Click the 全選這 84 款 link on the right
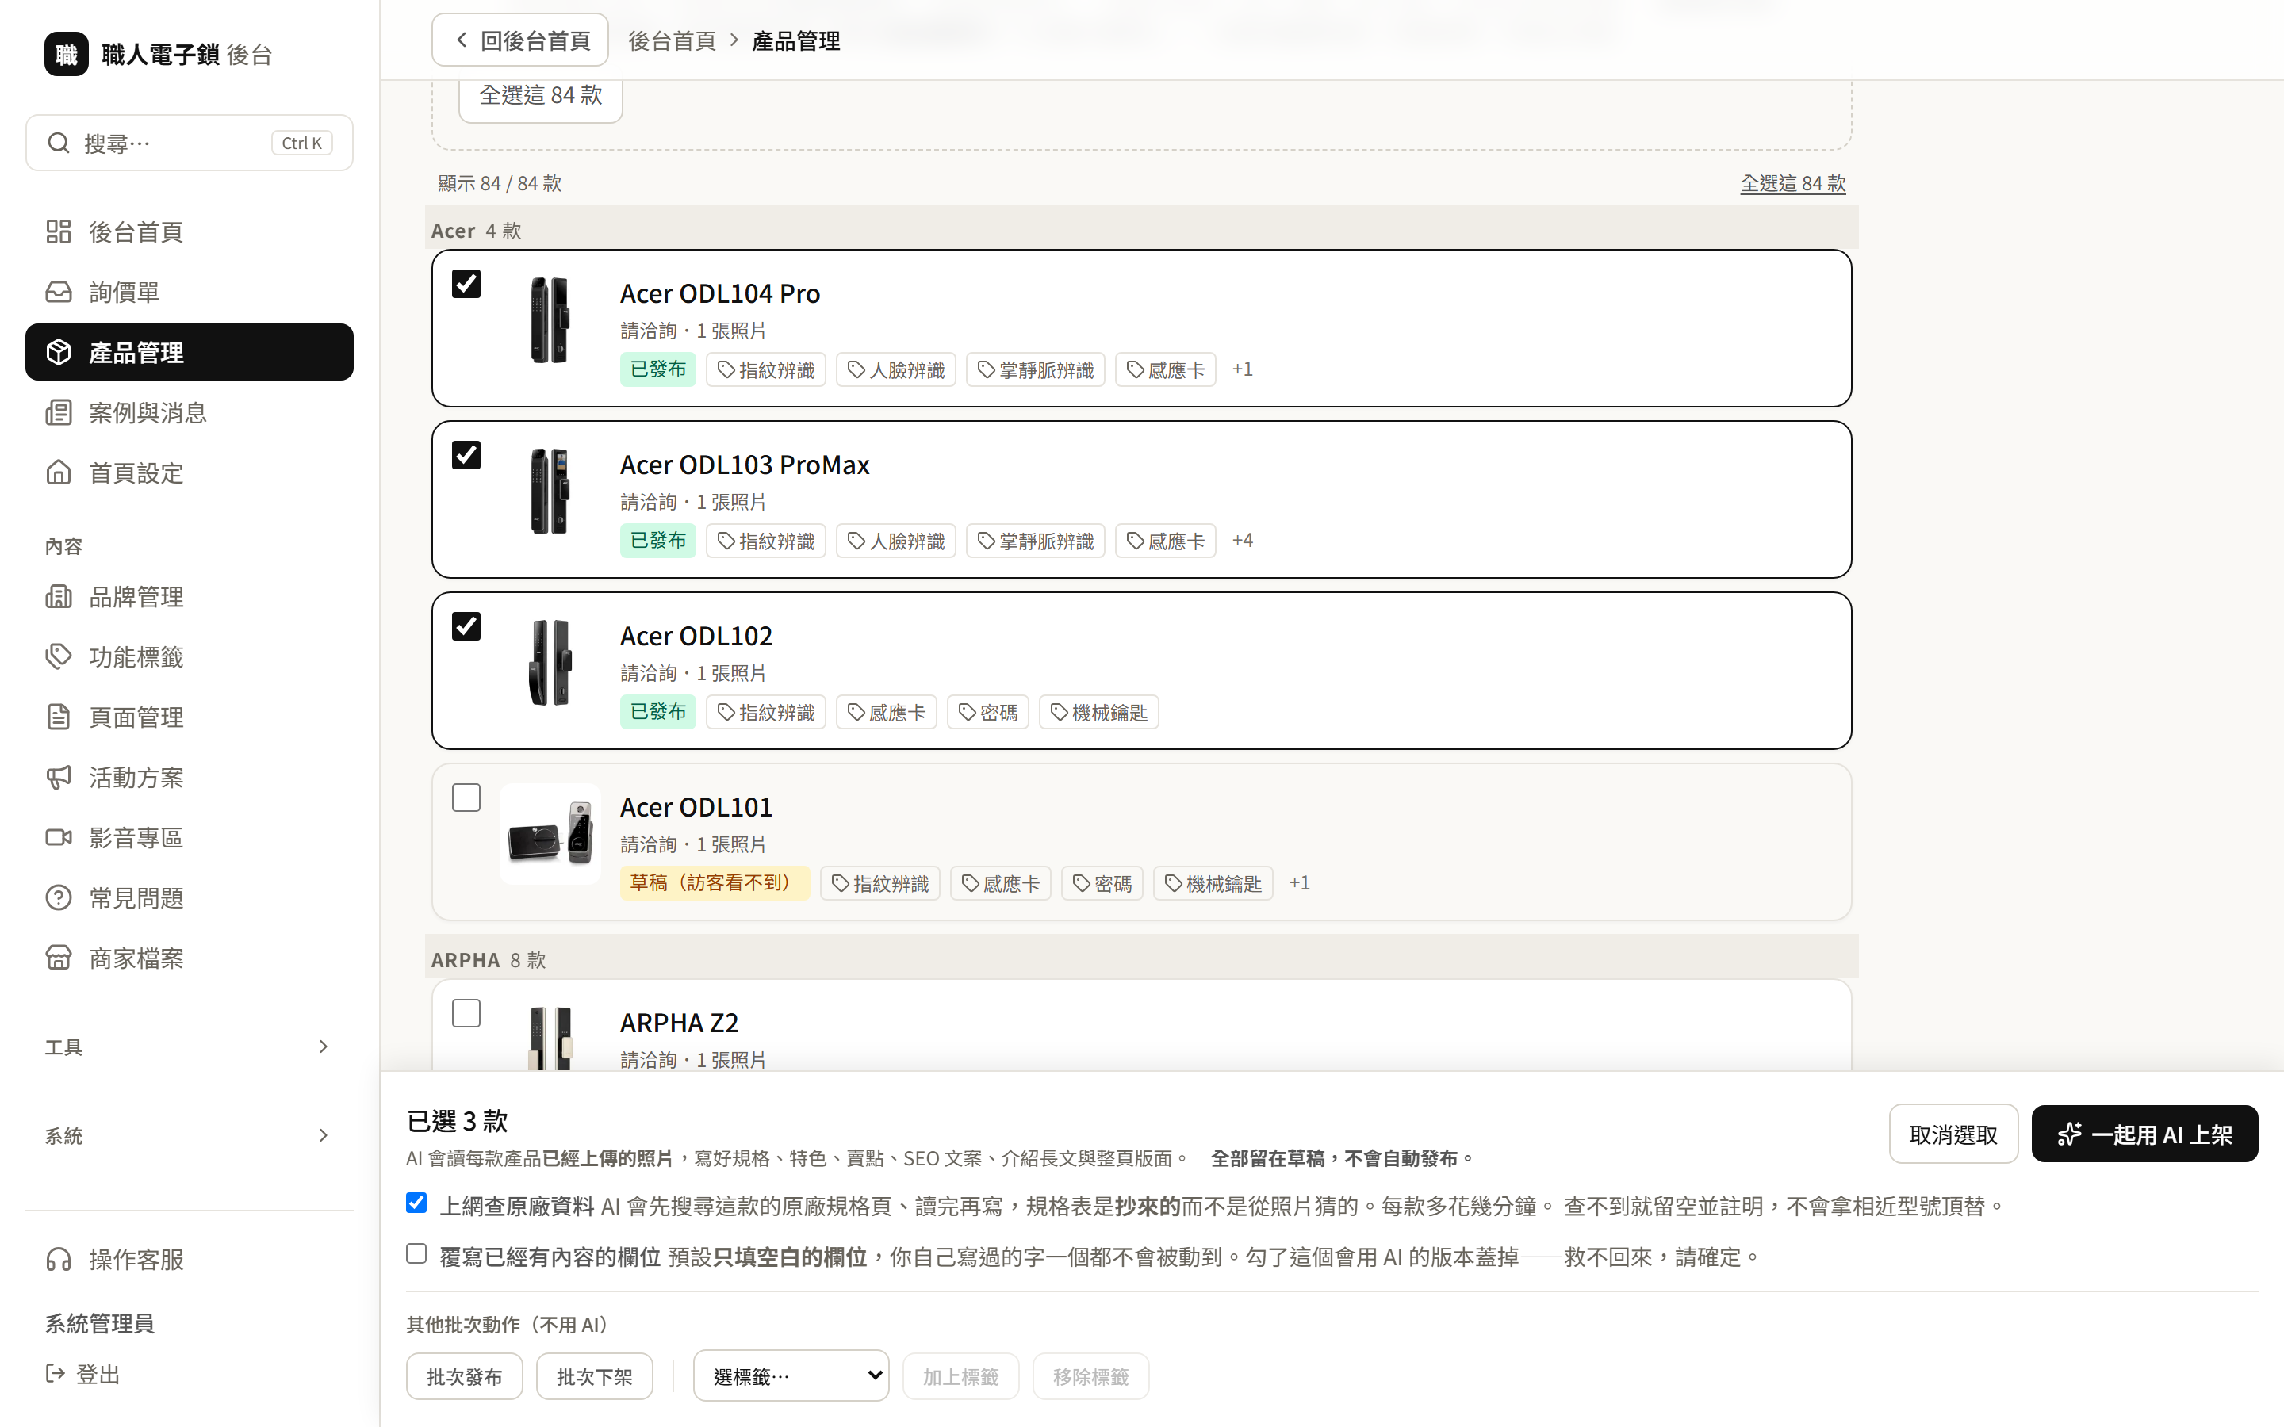 tap(1792, 183)
